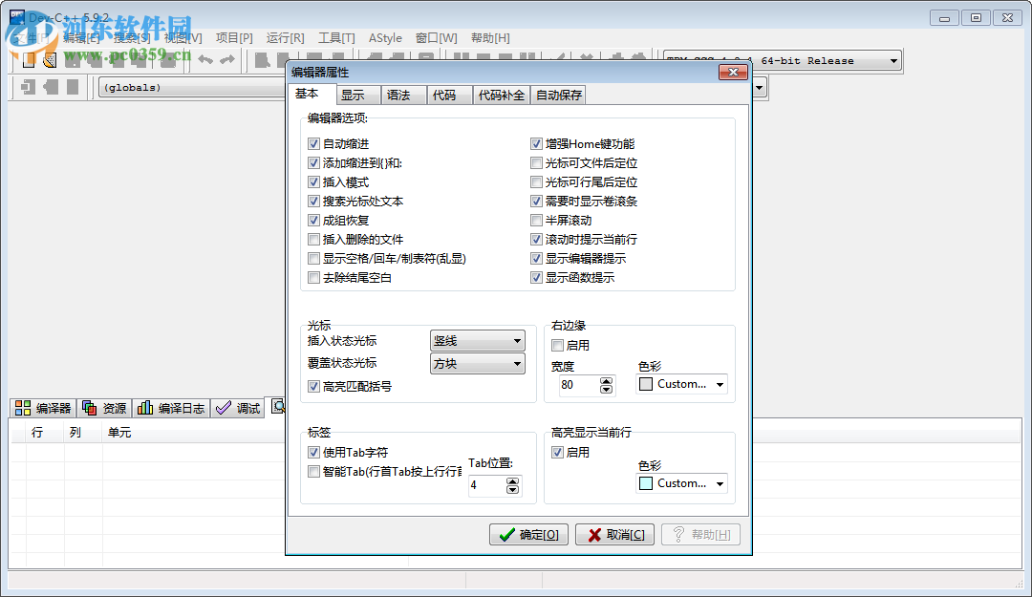This screenshot has width=1032, height=597.
Task: Open the 插入状态光标 cursor style dropdown
Action: coord(516,340)
